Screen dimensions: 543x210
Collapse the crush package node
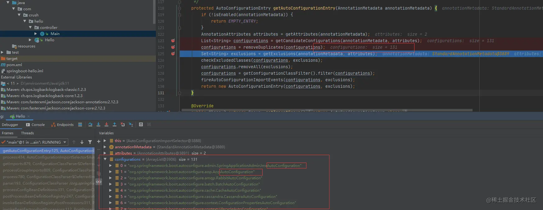(19, 15)
